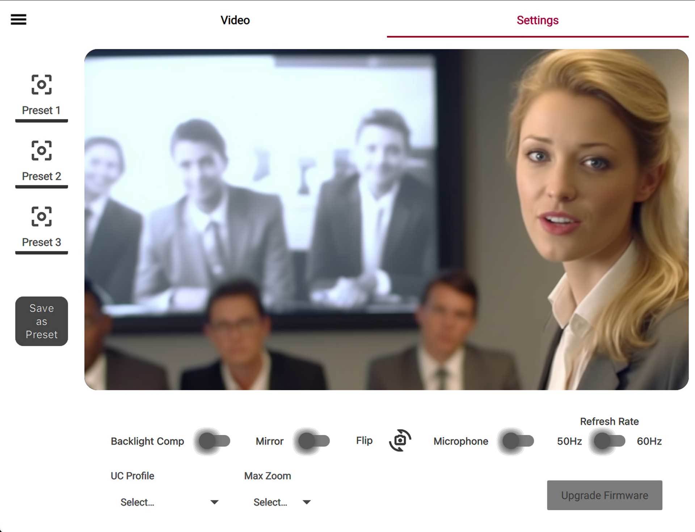Viewport: 695px width, 532px height.
Task: Open the hamburger menu
Action: tap(18, 19)
